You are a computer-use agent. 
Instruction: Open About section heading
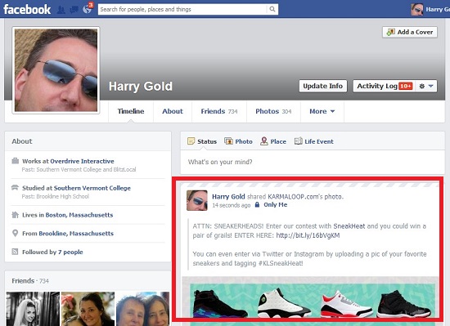coord(22,141)
